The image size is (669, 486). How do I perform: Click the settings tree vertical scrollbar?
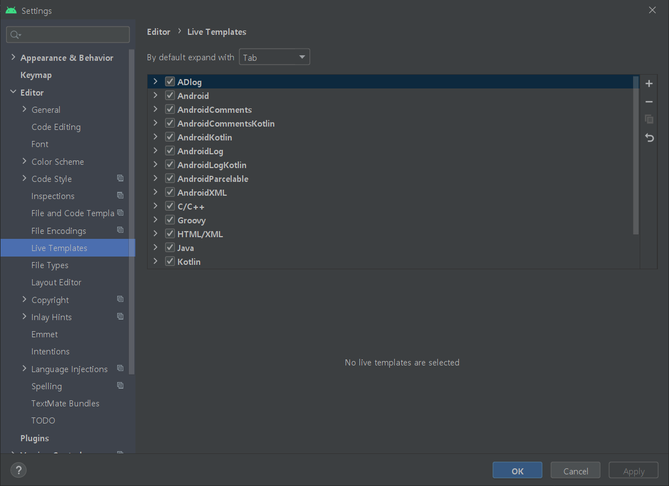click(132, 211)
